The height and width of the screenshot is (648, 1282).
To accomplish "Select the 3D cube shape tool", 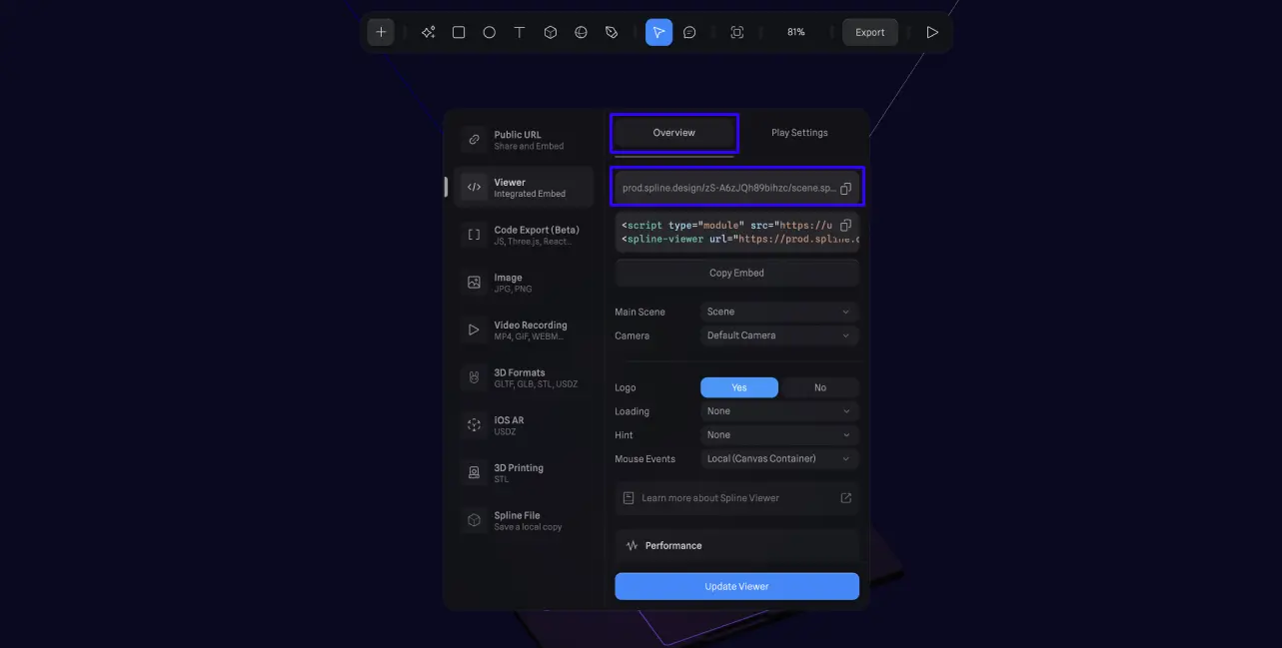I will coord(550,32).
